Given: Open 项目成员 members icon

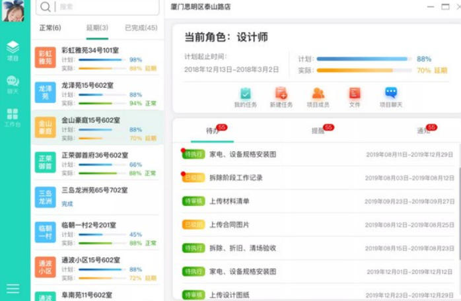Looking at the screenshot, I should (x=318, y=97).
